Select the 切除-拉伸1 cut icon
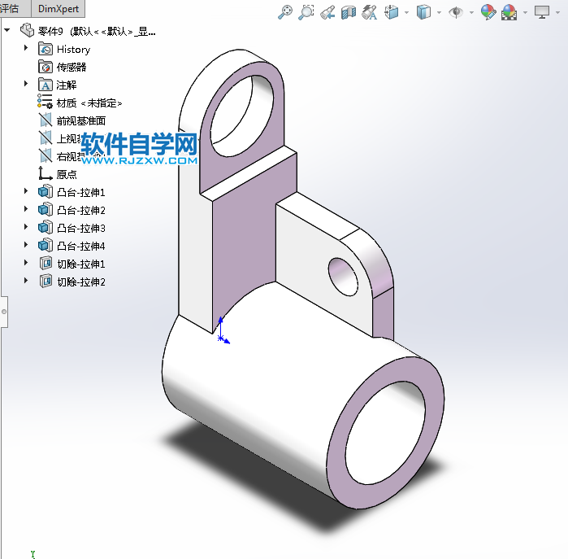Image resolution: width=568 pixels, height=559 pixels. click(46, 263)
